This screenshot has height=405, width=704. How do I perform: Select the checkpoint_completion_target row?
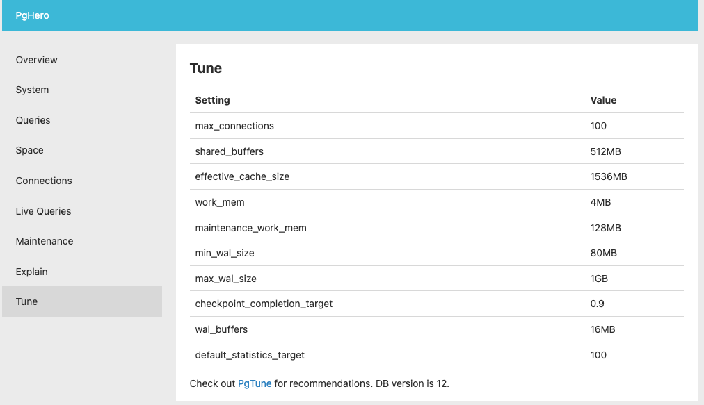click(x=263, y=304)
